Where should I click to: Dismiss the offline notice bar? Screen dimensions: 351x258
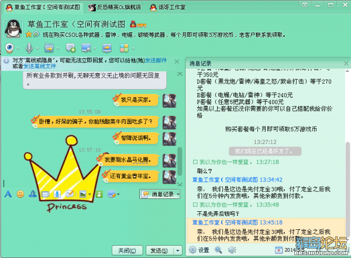click(x=177, y=61)
